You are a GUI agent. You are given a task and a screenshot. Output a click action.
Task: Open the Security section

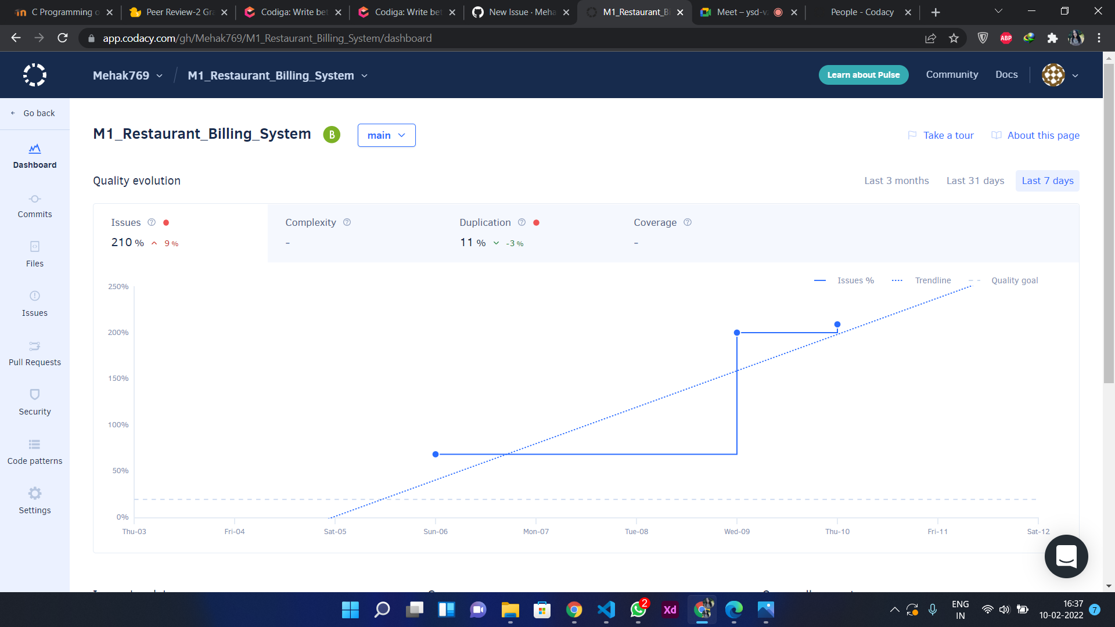point(35,403)
